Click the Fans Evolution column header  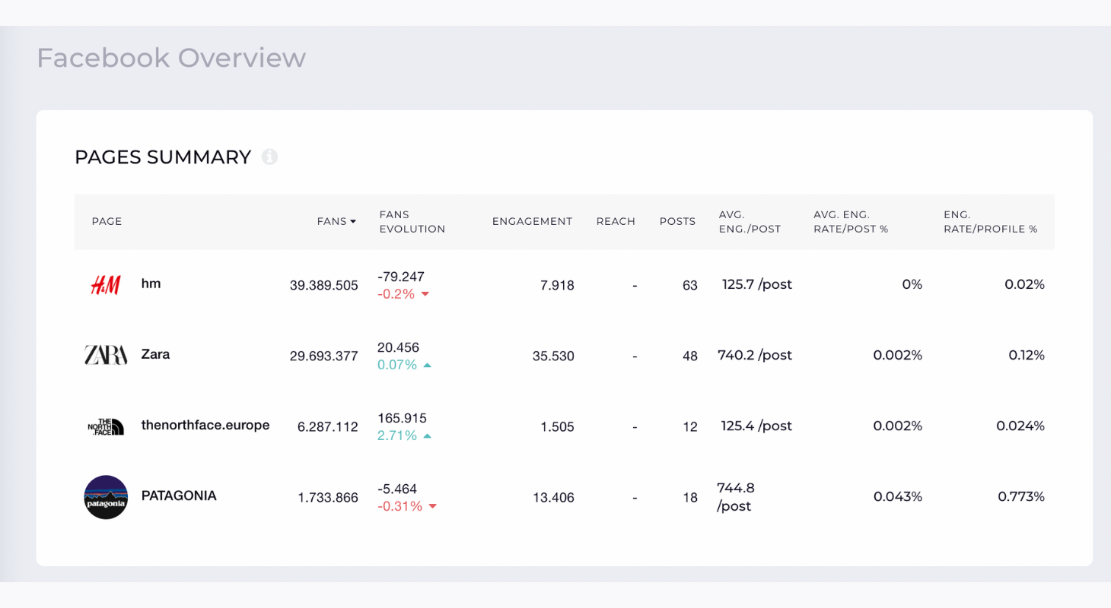412,221
